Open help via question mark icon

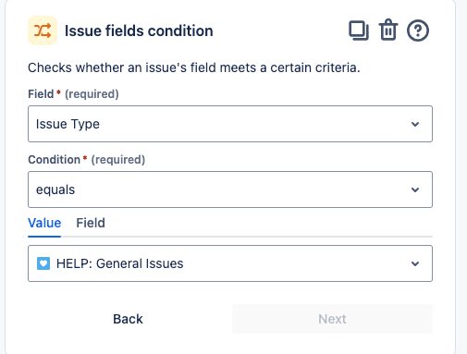coord(418,31)
